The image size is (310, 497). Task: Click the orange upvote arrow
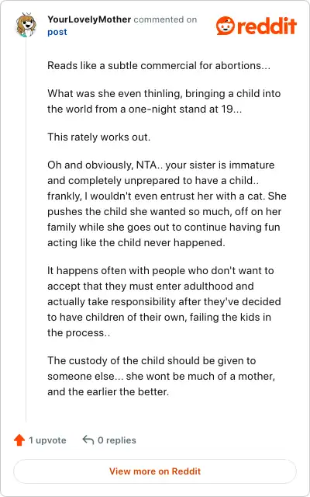pos(19,440)
